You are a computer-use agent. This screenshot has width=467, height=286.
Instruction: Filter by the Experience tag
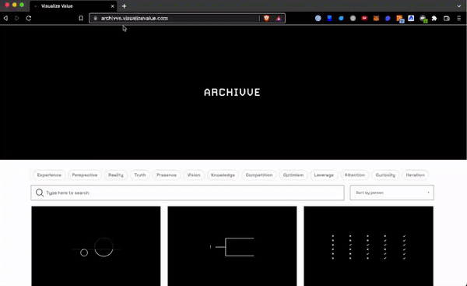click(49, 175)
